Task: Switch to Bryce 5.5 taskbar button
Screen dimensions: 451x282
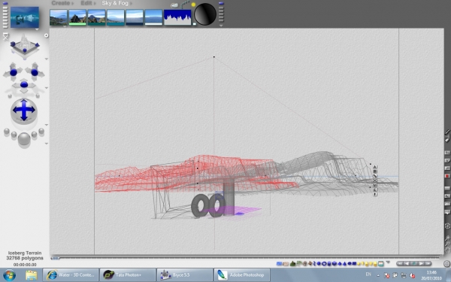Action: (185, 275)
